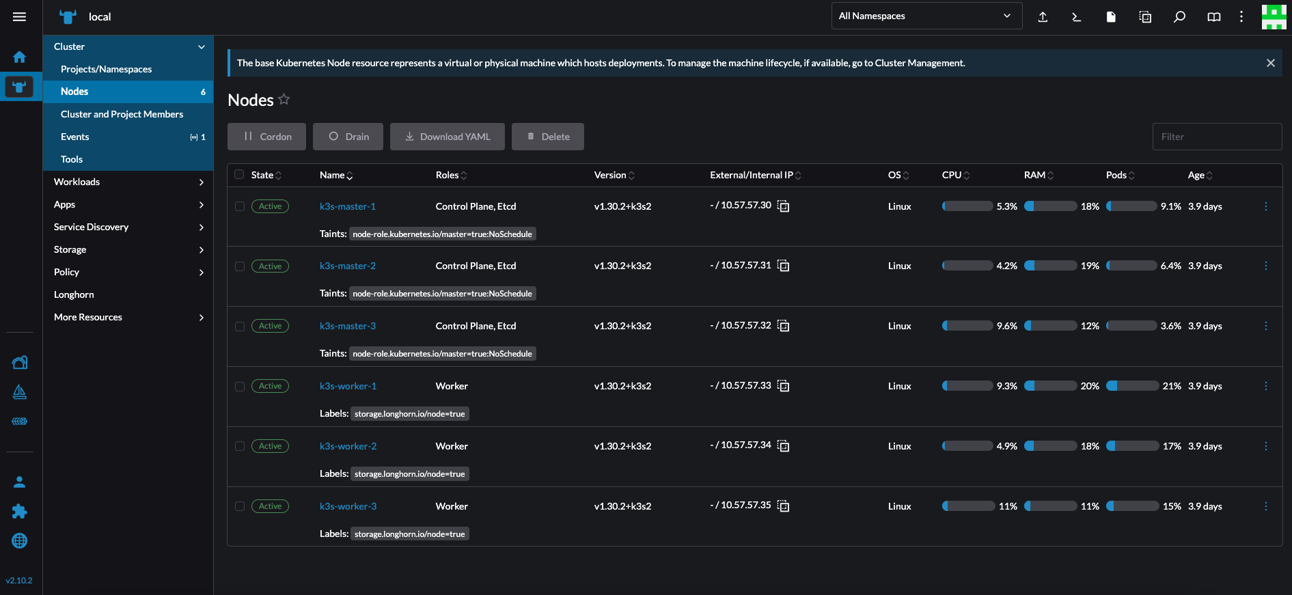
Task: Go to the Home icon in sidebar
Action: click(20, 57)
